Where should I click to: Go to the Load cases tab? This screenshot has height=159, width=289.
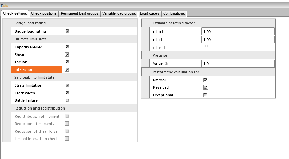tap(149, 14)
